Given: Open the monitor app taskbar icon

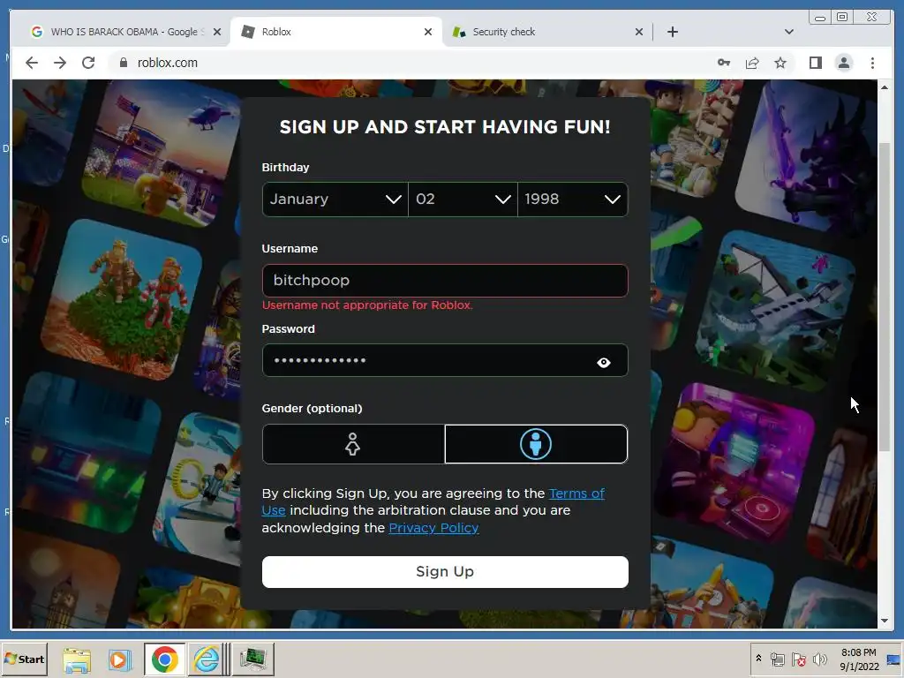Looking at the screenshot, I should tap(252, 659).
